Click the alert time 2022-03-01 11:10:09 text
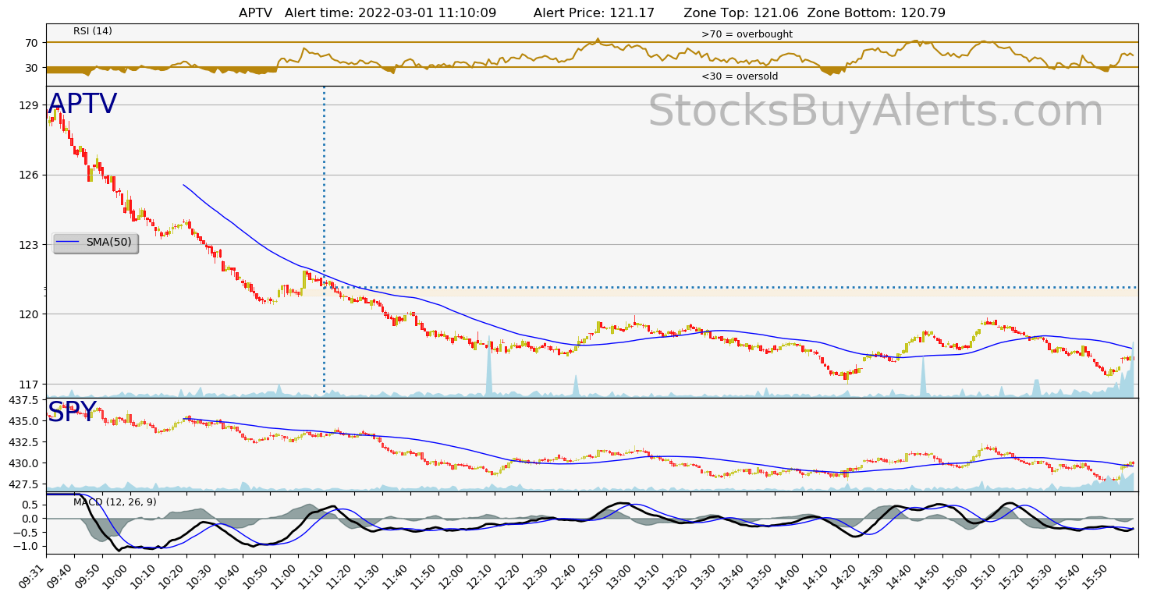The height and width of the screenshot is (599, 1150). point(392,12)
